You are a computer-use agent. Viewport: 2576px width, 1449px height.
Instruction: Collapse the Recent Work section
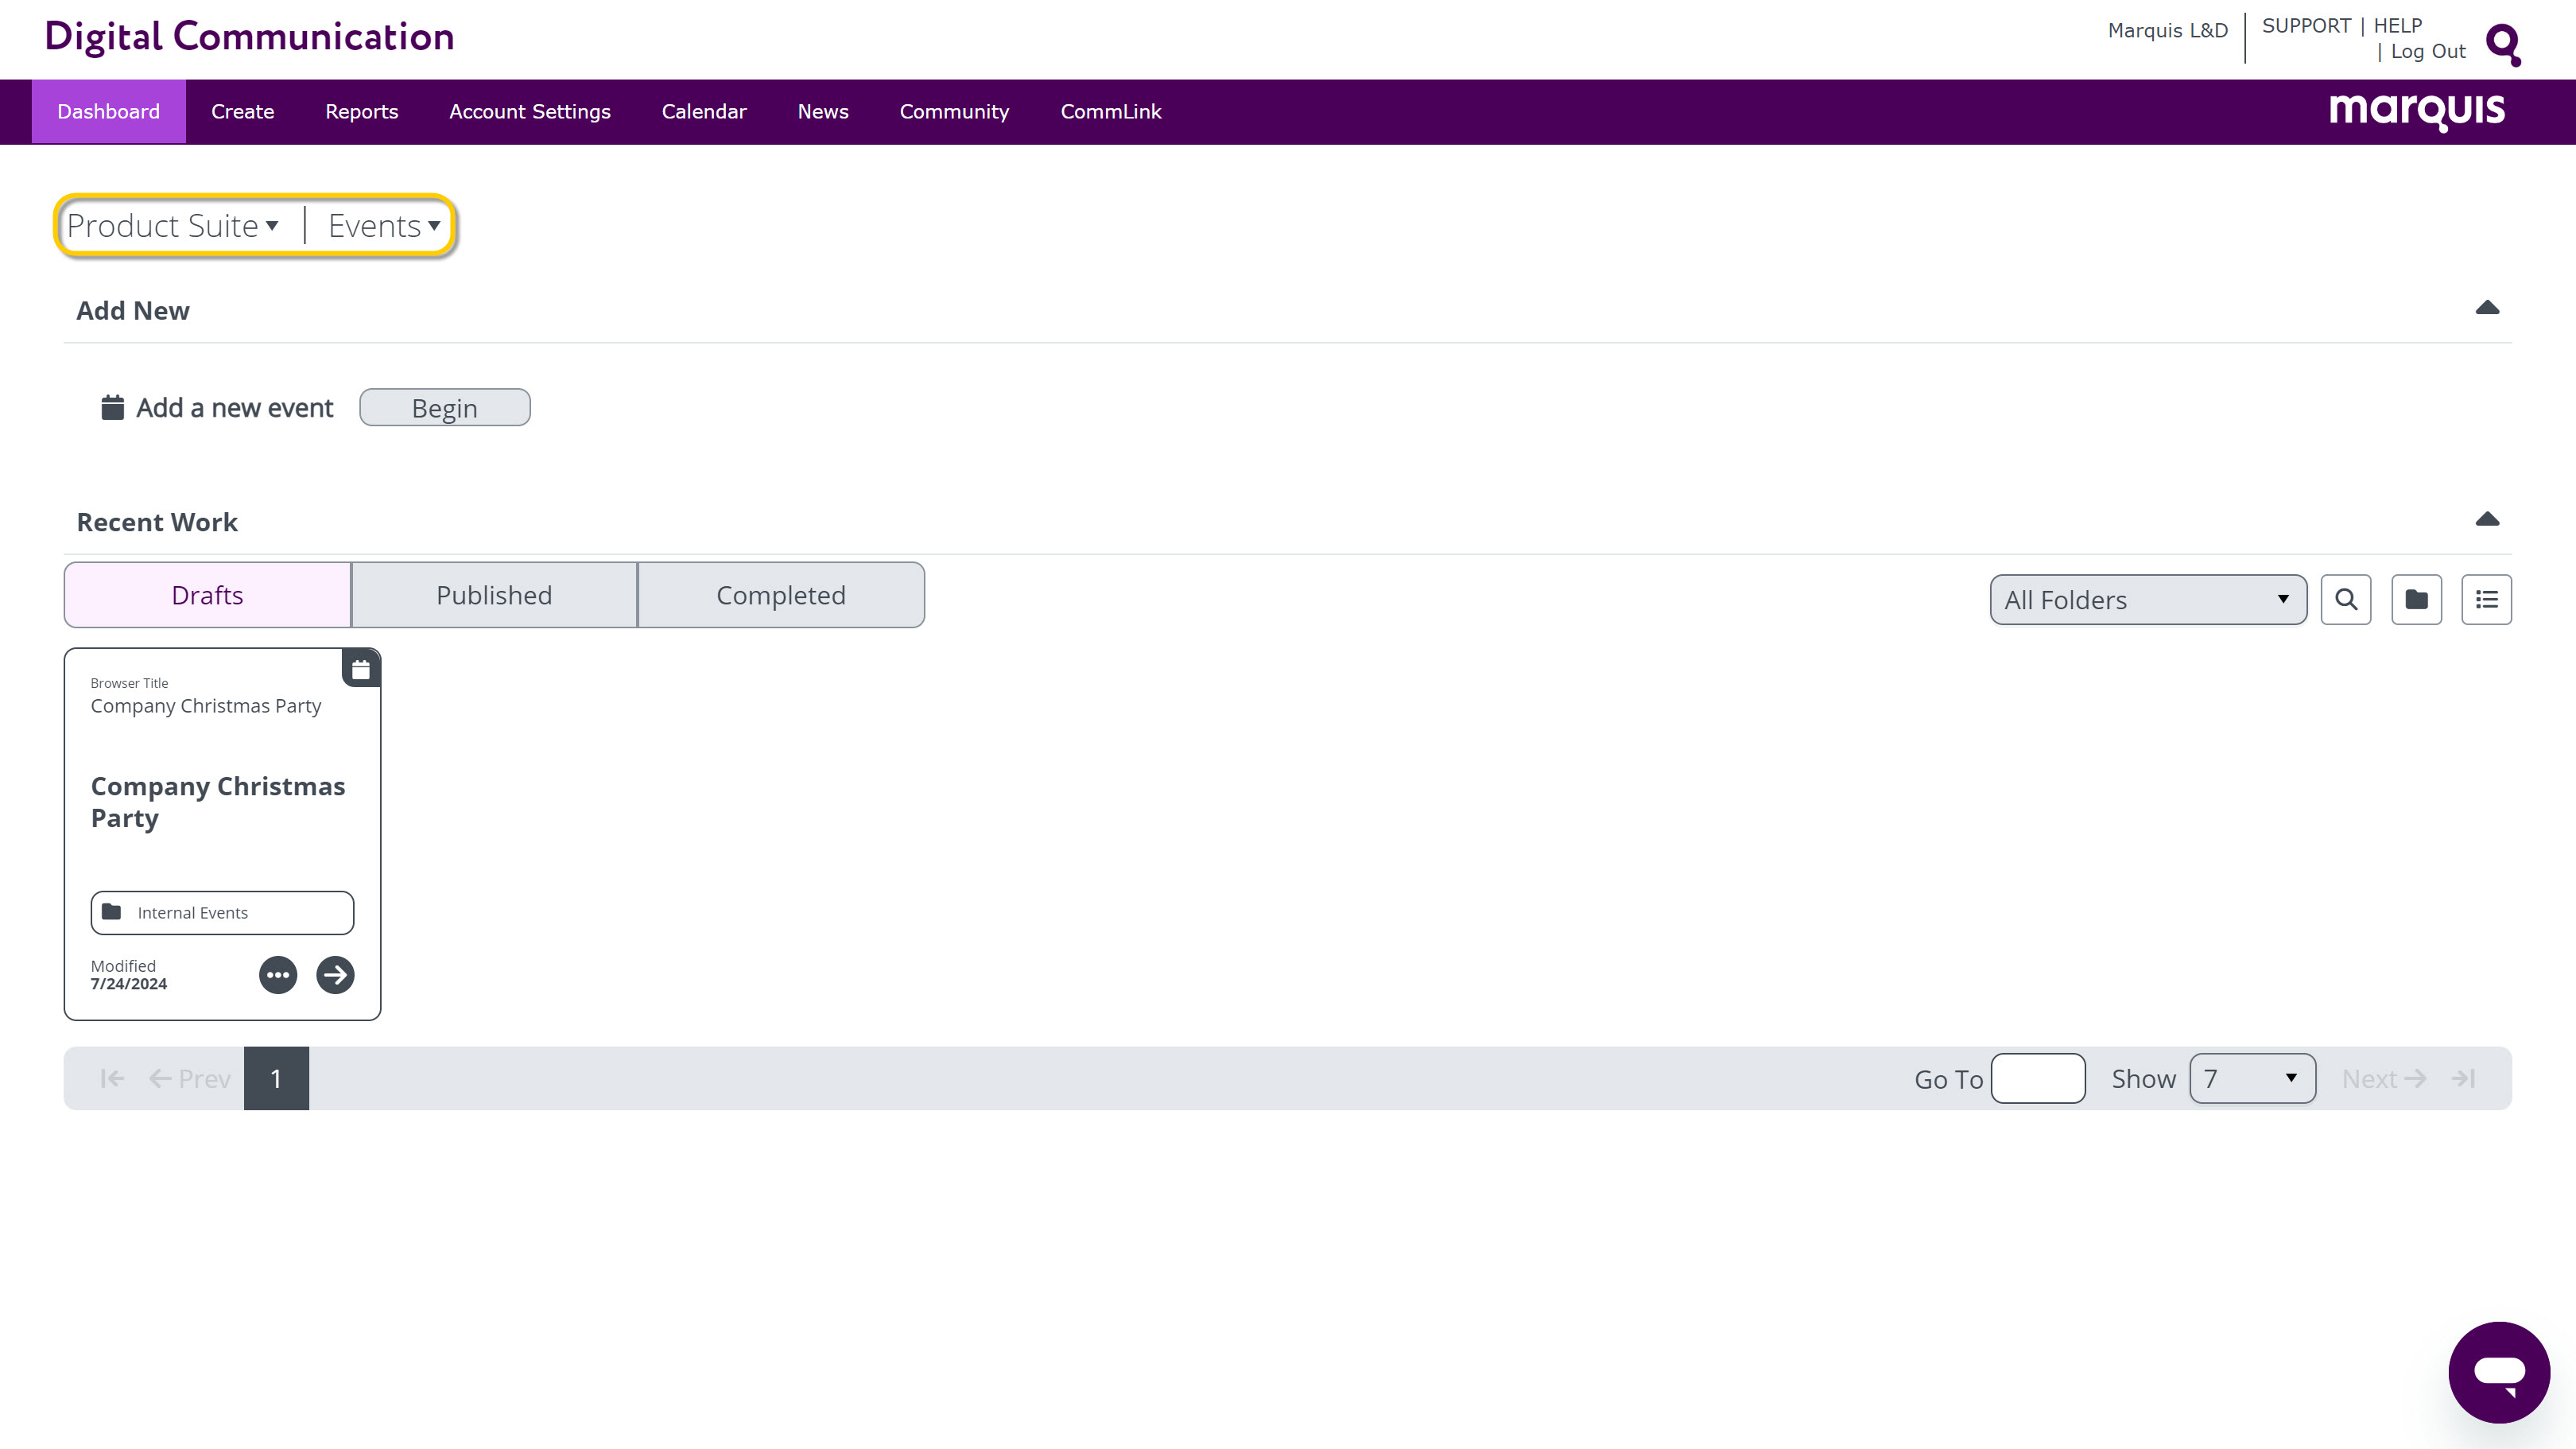(2487, 519)
